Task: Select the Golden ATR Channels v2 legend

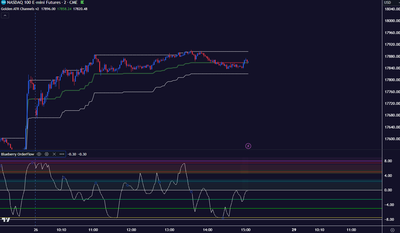Action: tap(20, 9)
